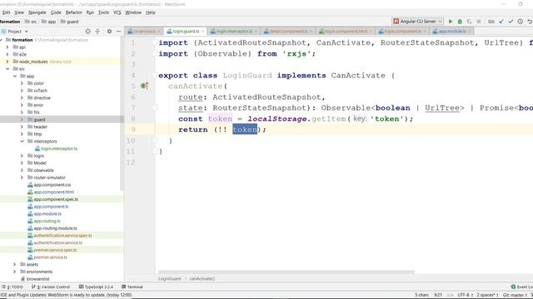This screenshot has height=299, width=533.
Task: Click canActivate() in the editor breadcrumb
Action: click(x=202, y=278)
